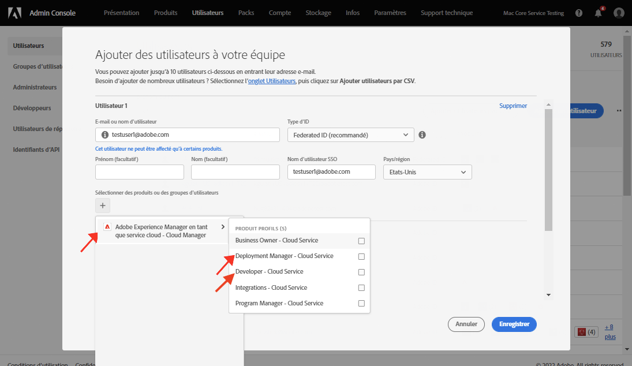Click the dialog scrollbar thumb

(x=548, y=170)
